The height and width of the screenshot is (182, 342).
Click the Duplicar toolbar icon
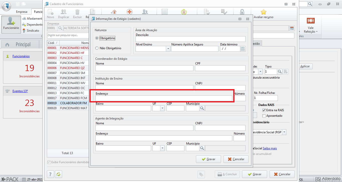click(x=64, y=12)
